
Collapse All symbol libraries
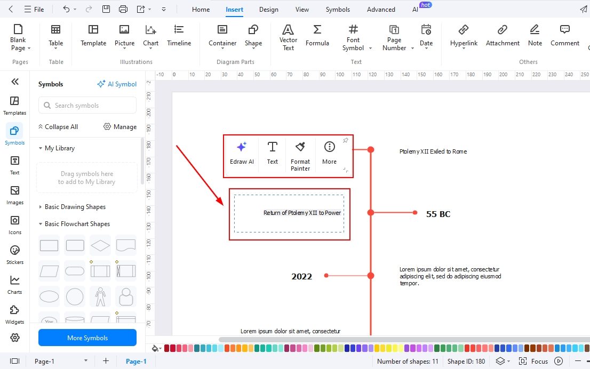tap(58, 126)
